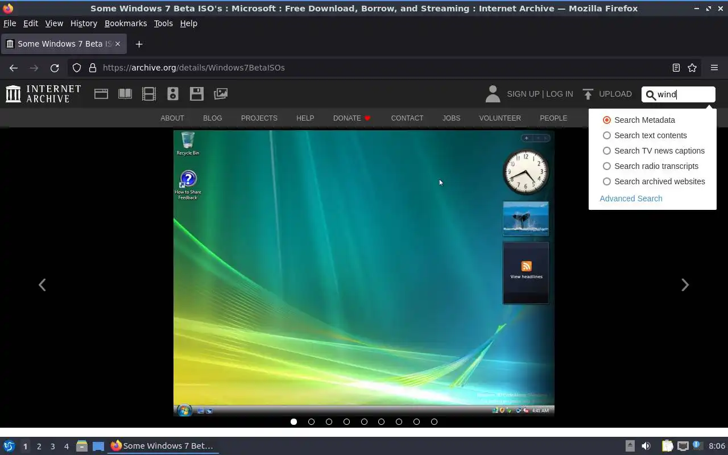Open the History menu
Image resolution: width=728 pixels, height=455 pixels.
tap(84, 23)
